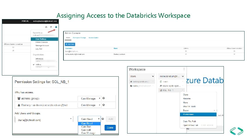Click the admins group icon
Image resolution: width=247 pixels, height=139 pixels.
(x=19, y=98)
